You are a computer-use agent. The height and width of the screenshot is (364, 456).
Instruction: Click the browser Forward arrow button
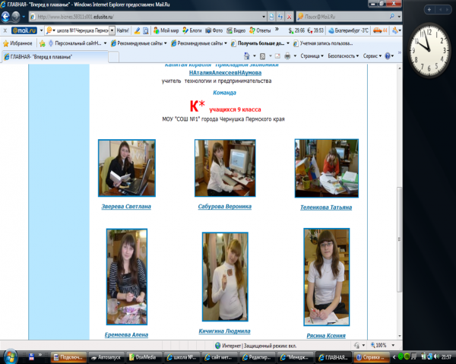tap(15, 17)
